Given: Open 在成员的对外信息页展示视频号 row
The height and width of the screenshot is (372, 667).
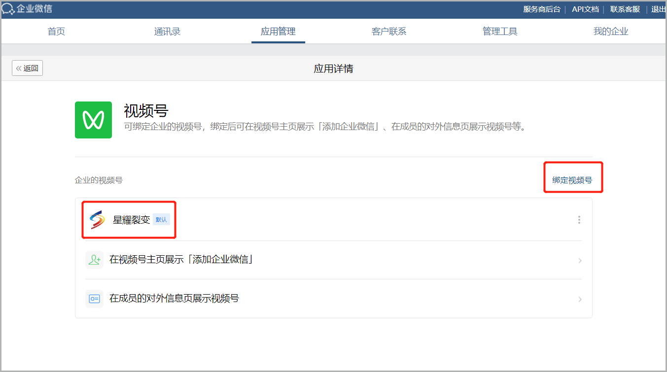Looking at the screenshot, I should pyautogui.click(x=333, y=299).
